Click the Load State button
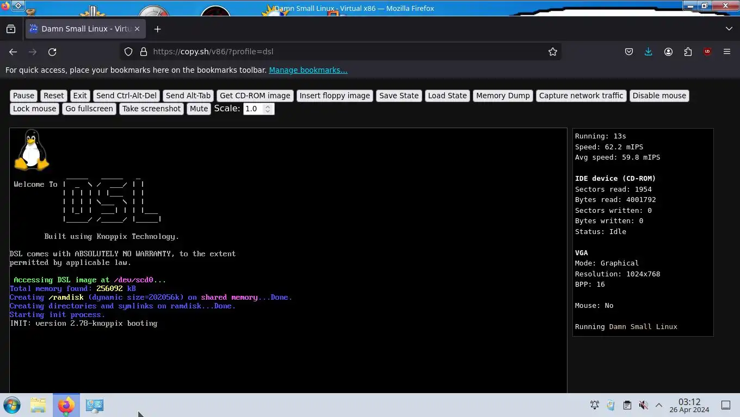The height and width of the screenshot is (417, 740). (x=447, y=96)
